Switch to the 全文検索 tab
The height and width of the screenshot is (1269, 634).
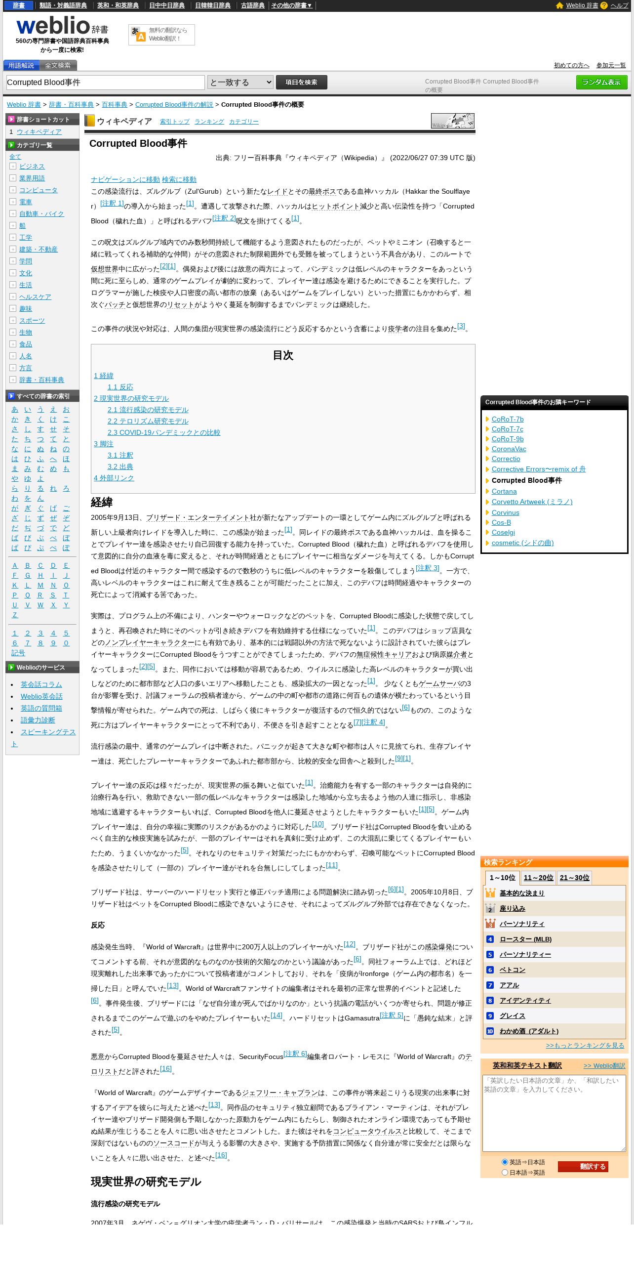pos(58,65)
